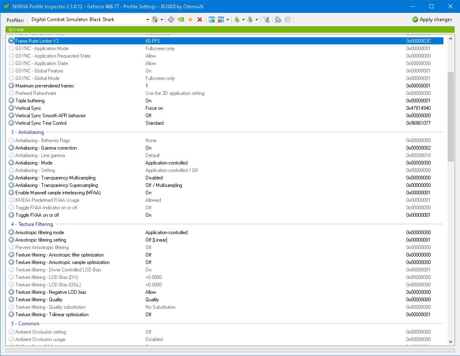Click Off / Multisampling value cell
Image resolution: width=460 pixels, height=356 pixels.
(x=164, y=185)
